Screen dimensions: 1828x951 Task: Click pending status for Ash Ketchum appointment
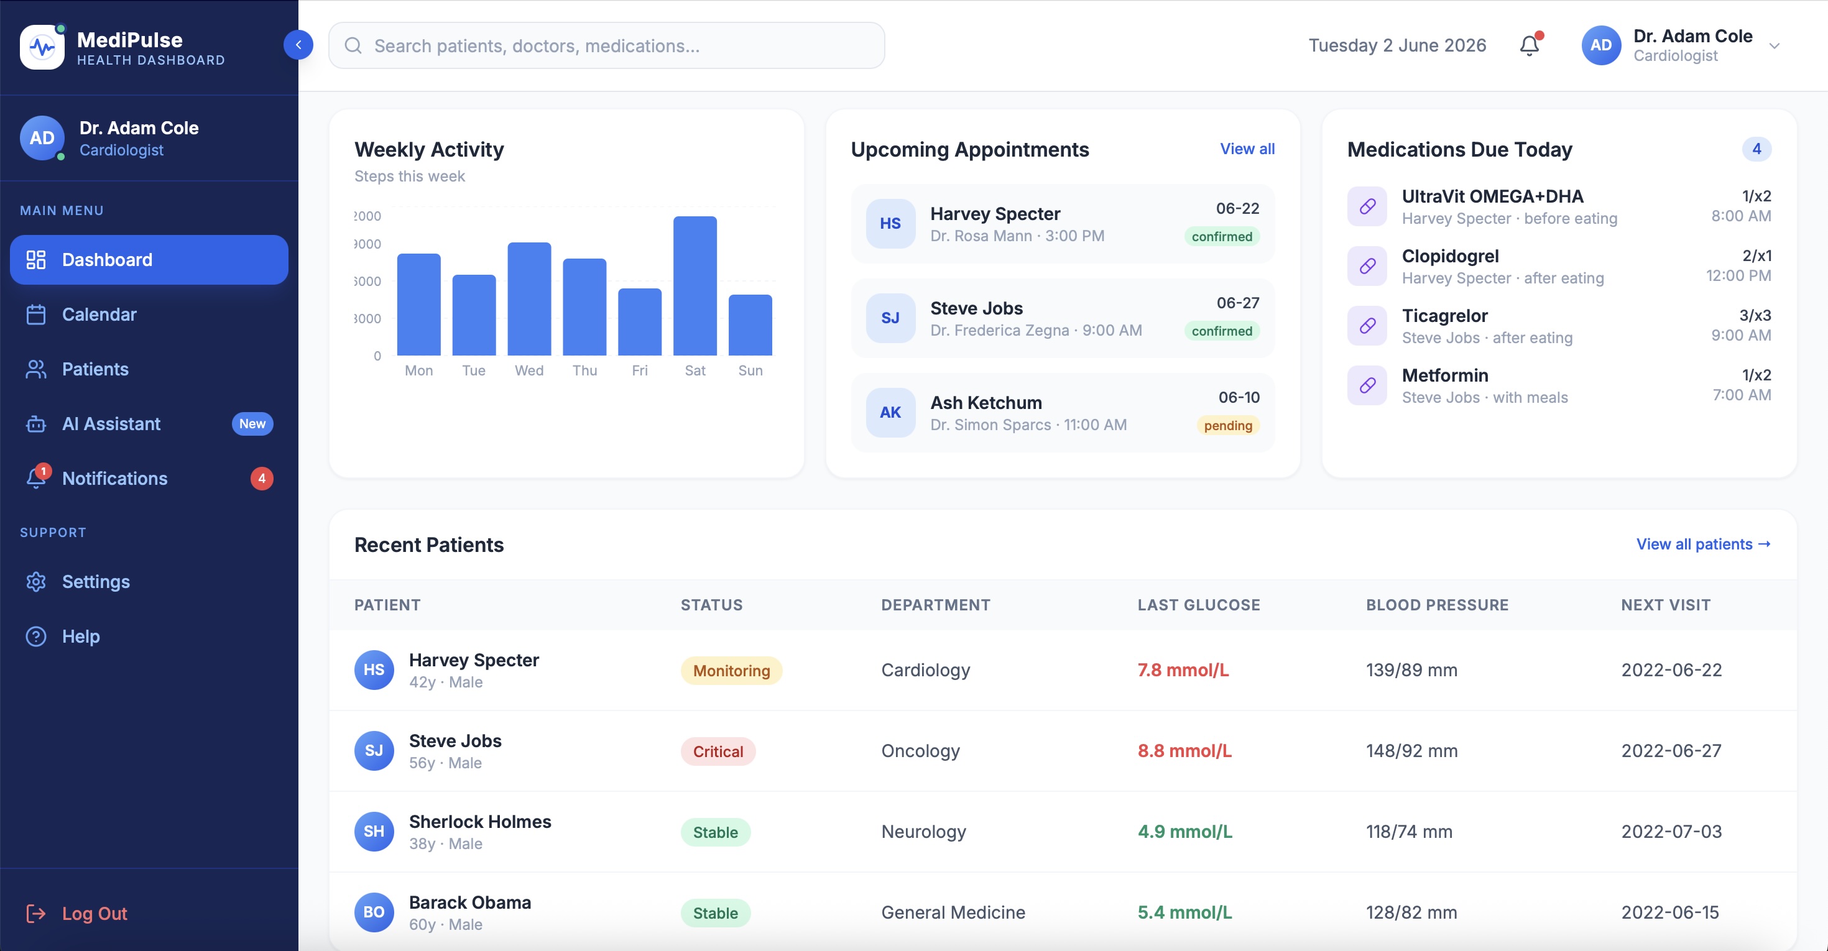coord(1227,425)
